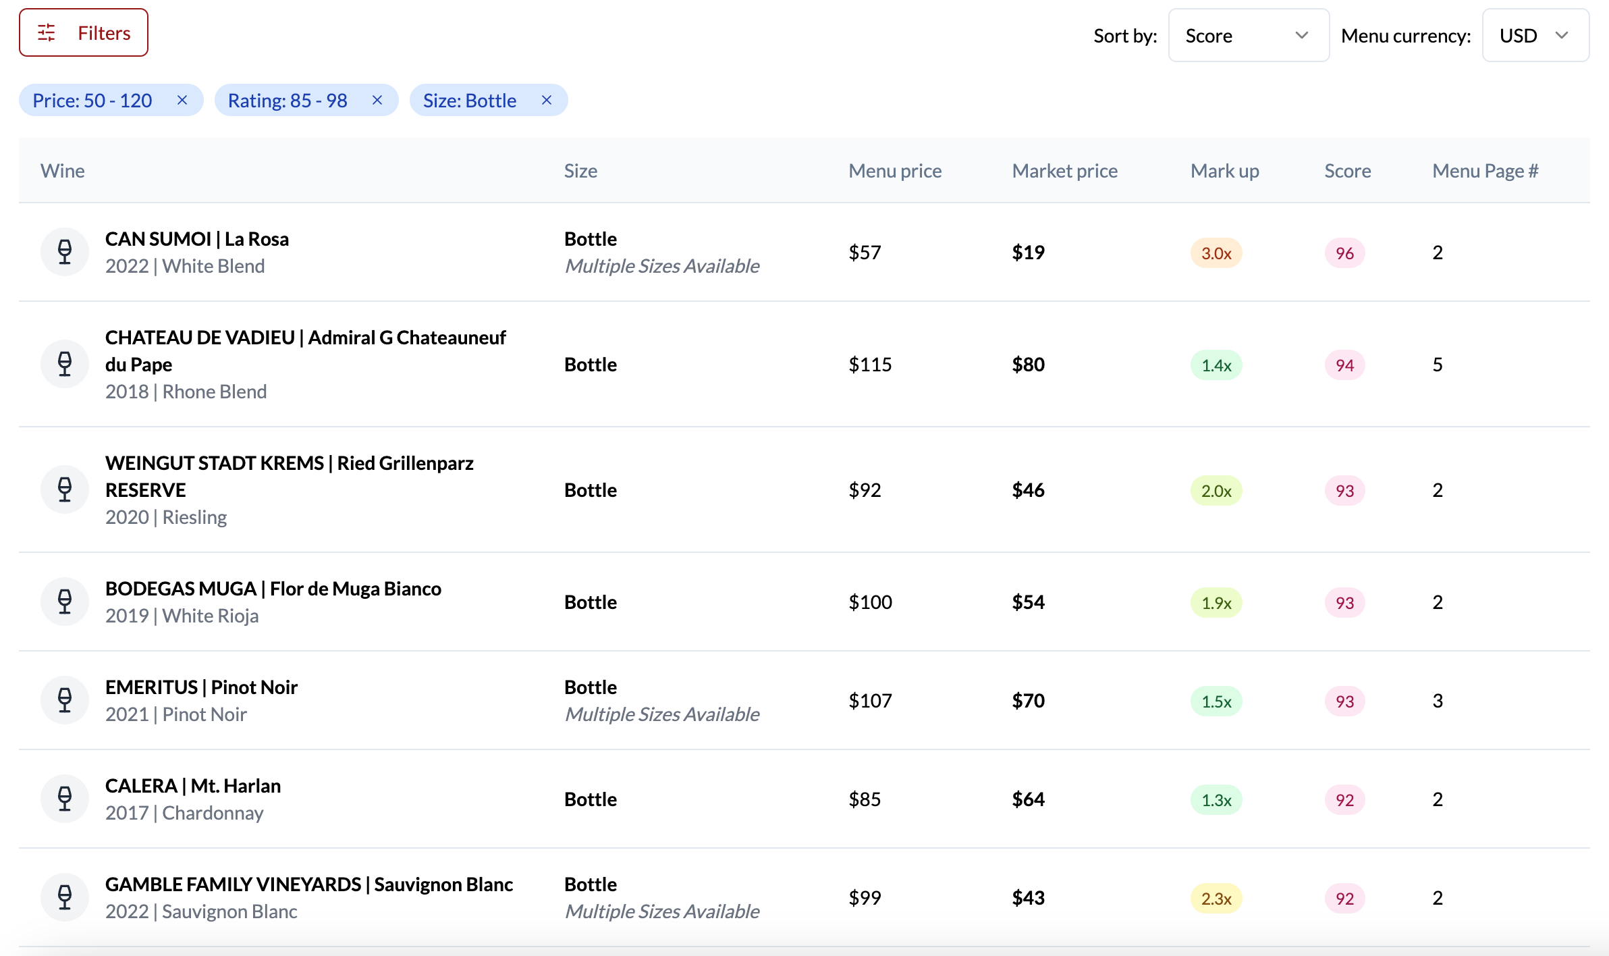The image size is (1609, 956).
Task: Open the Menu currency dropdown set to USD
Action: (1535, 35)
